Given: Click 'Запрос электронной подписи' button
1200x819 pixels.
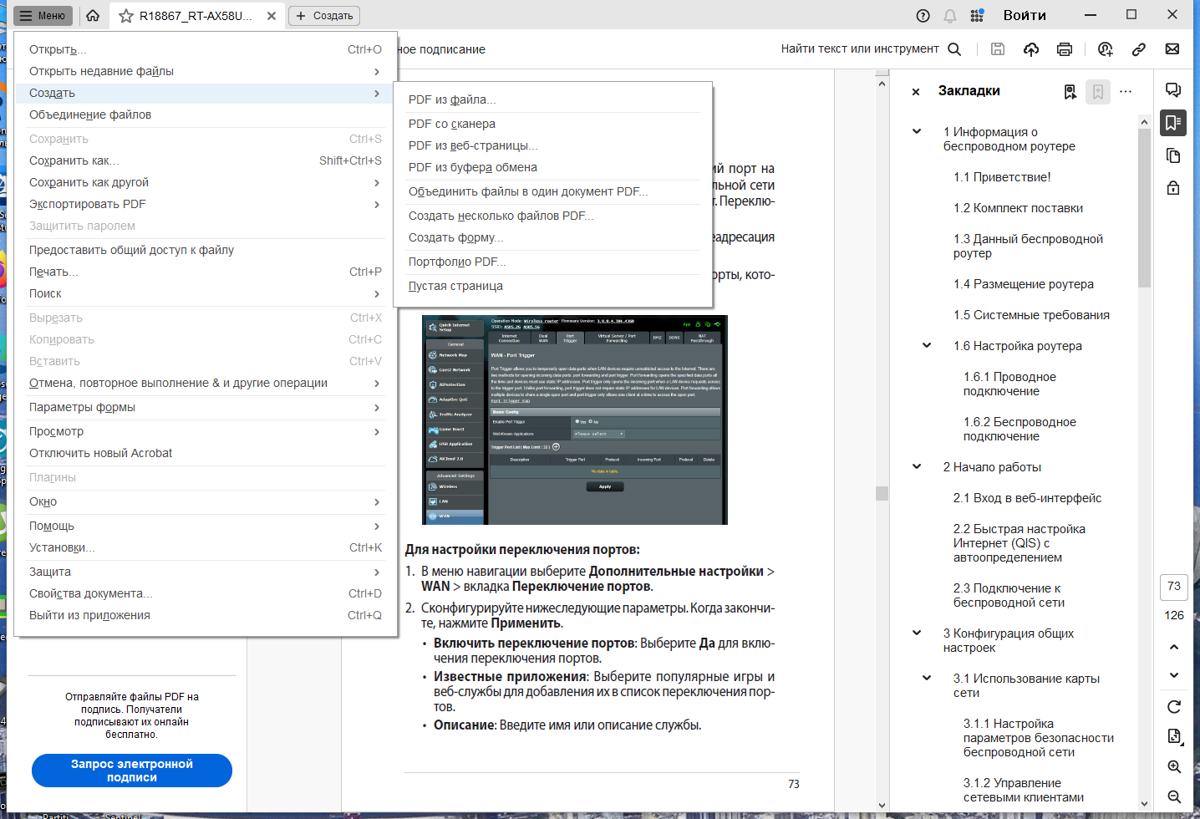Looking at the screenshot, I should coord(132,771).
